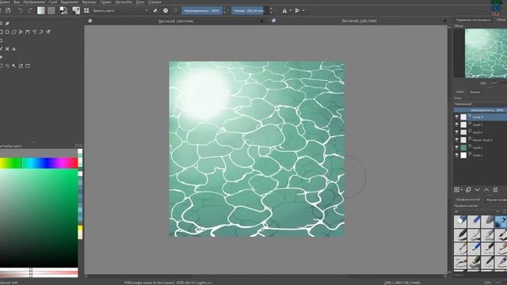Switch to the Журнал профилей tab
The height and width of the screenshot is (285, 507).
point(497,200)
